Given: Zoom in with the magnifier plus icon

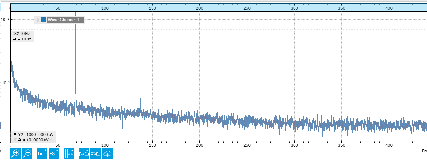Looking at the screenshot, I should click(16, 153).
